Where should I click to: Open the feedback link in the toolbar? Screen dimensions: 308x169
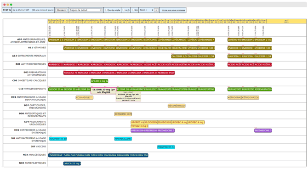(x=173, y=10)
